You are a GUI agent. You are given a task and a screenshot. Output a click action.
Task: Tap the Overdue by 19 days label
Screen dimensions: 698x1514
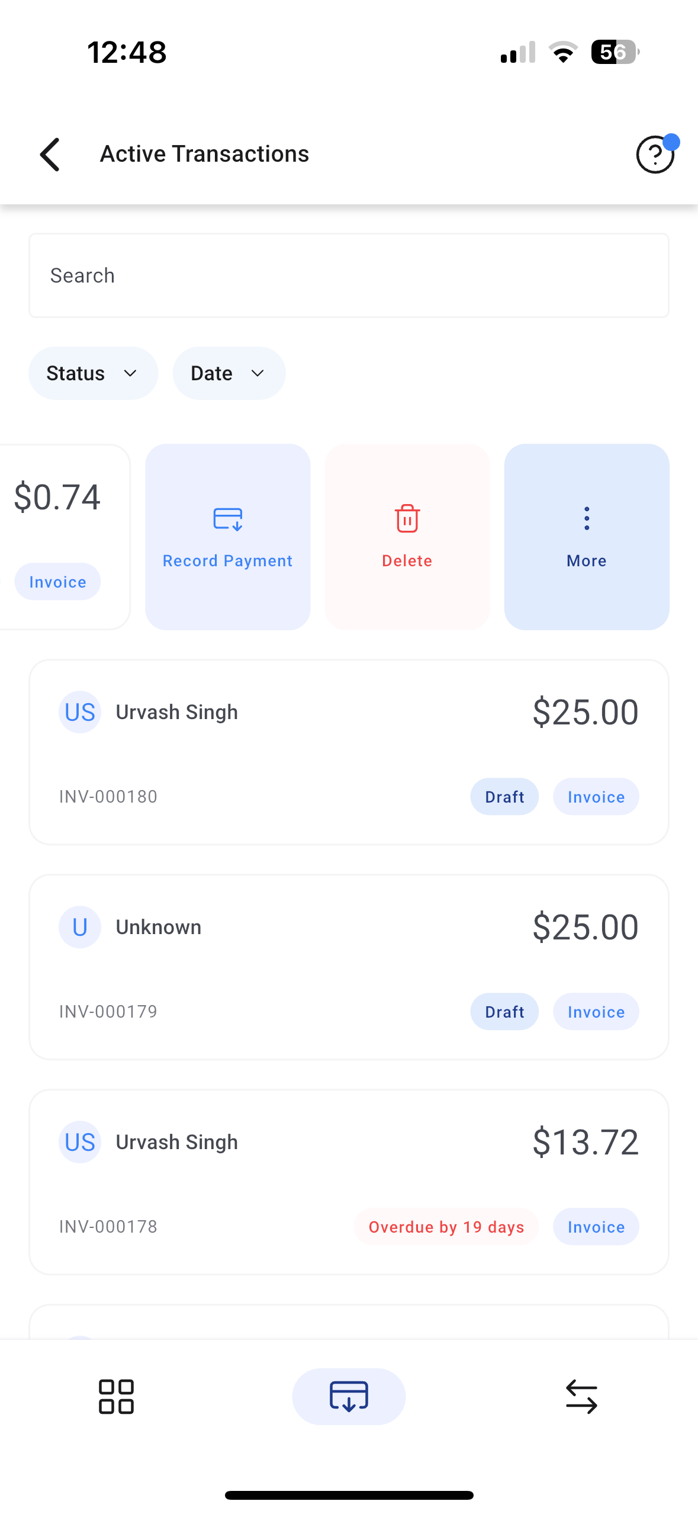point(446,1227)
